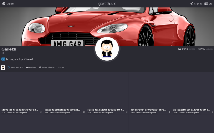This screenshot has width=214, height=133.
Task: Sort by Oldest tab
Action: pos(31,67)
